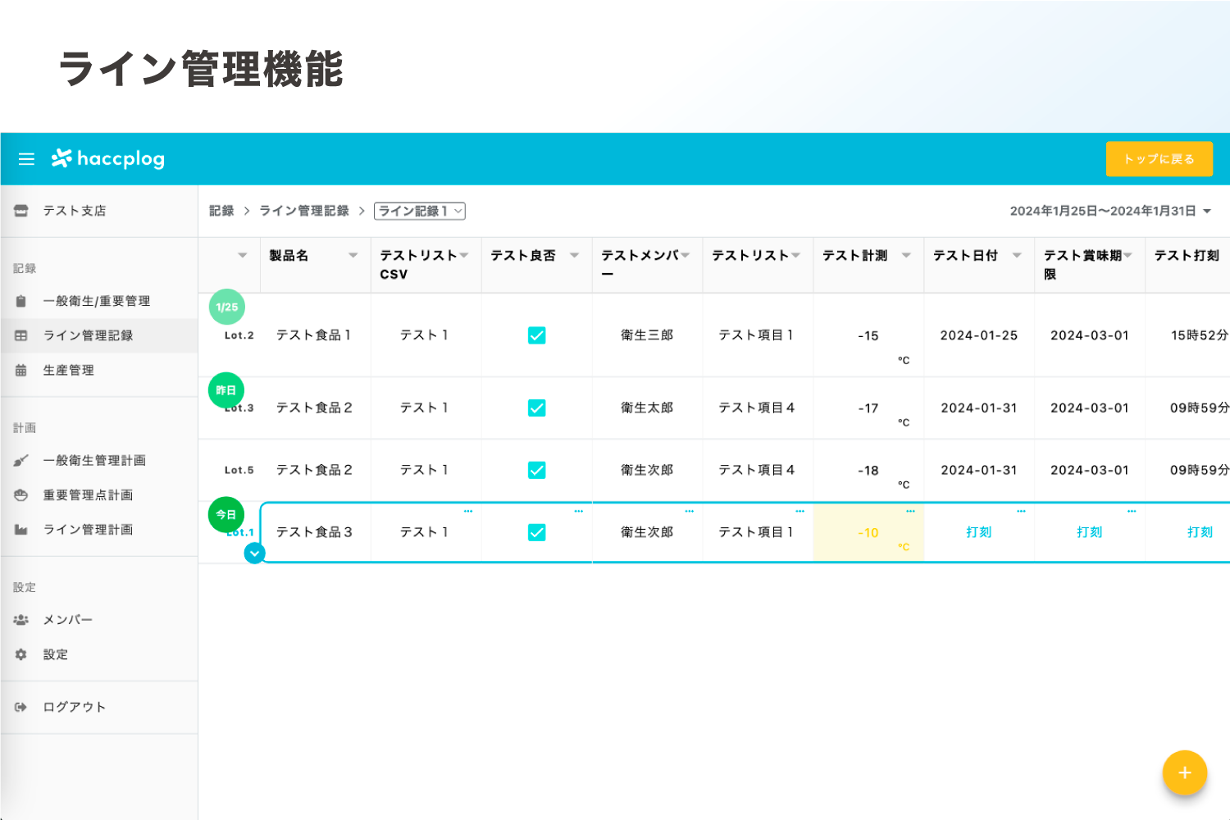
Task: Click the 1/25 date badge
Action: 227,307
